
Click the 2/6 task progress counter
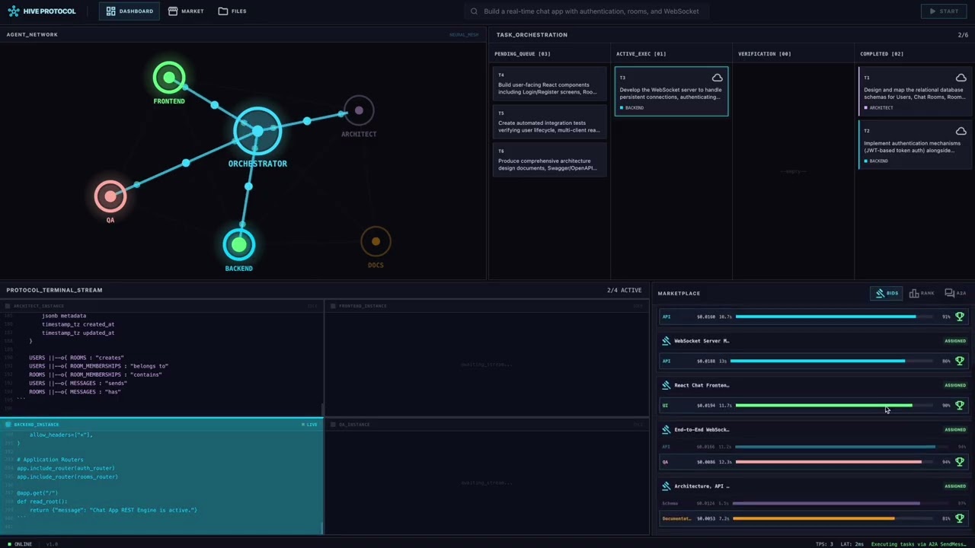963,35
